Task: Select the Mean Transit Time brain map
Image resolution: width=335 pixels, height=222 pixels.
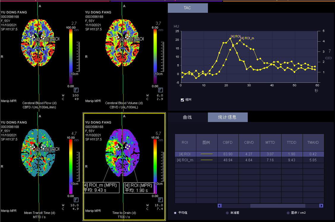Action: (x=38, y=153)
